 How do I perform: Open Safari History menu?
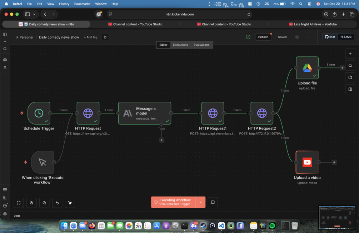pos(64,4)
